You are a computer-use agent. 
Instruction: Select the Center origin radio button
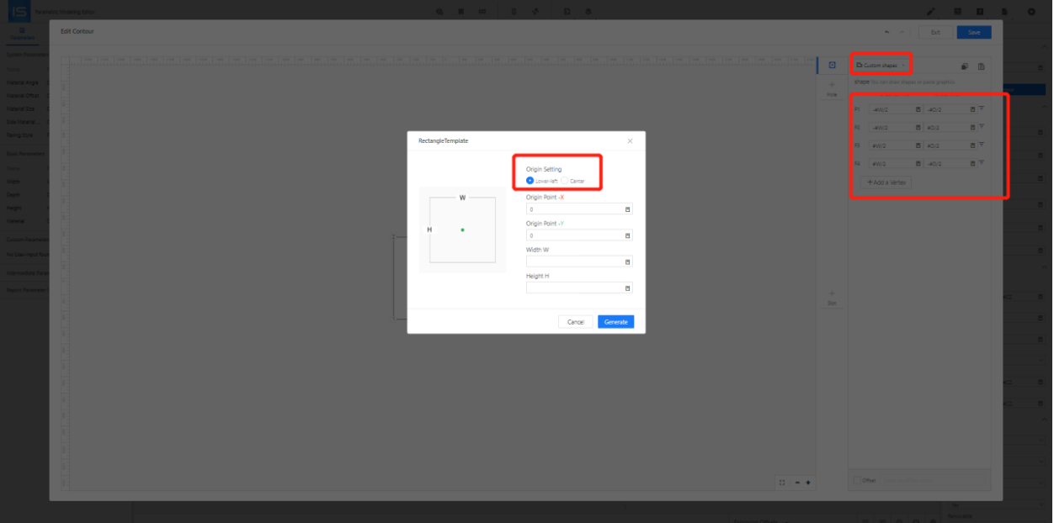[565, 181]
